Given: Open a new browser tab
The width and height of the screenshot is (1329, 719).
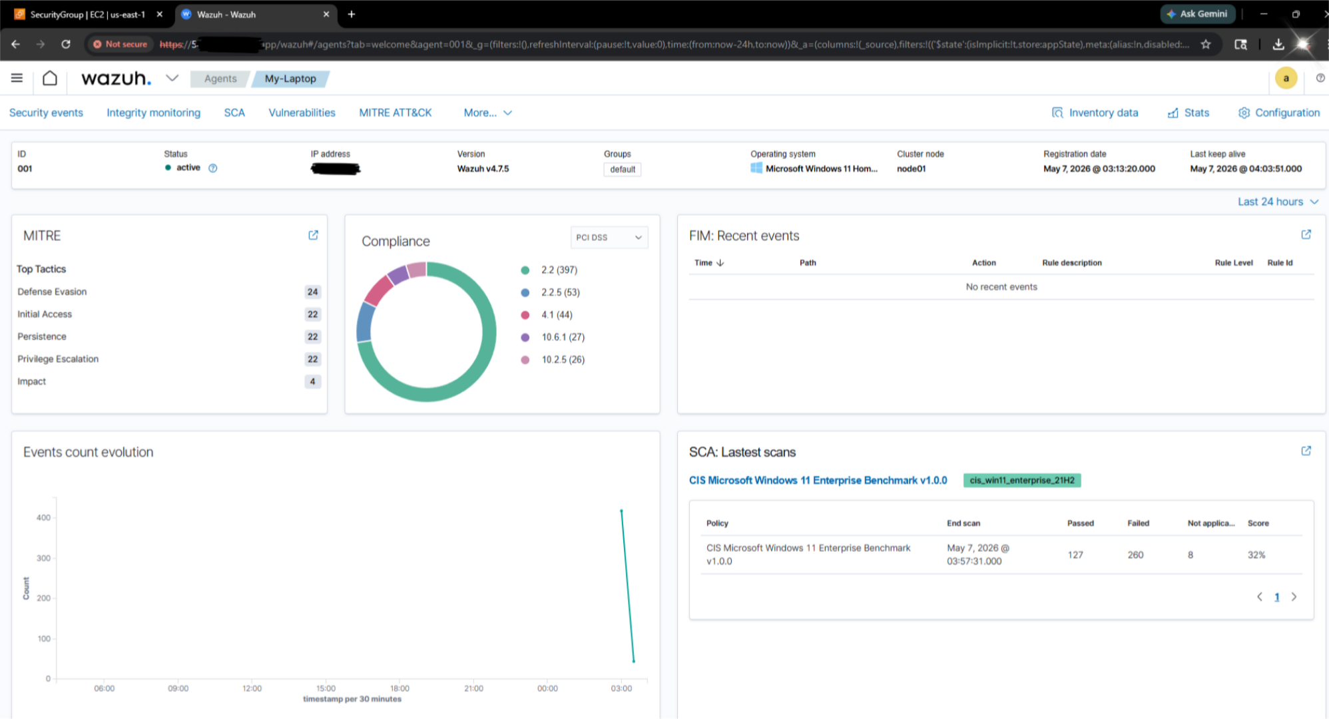Looking at the screenshot, I should coord(352,14).
